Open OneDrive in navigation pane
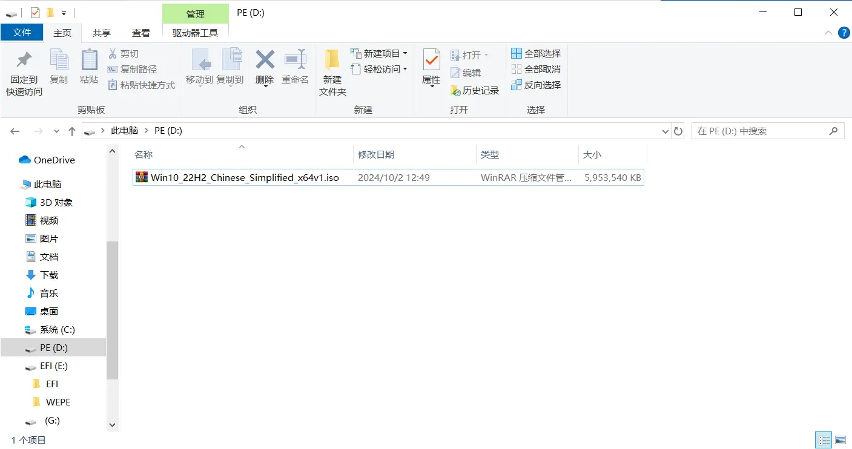The width and height of the screenshot is (852, 449). coord(47,160)
